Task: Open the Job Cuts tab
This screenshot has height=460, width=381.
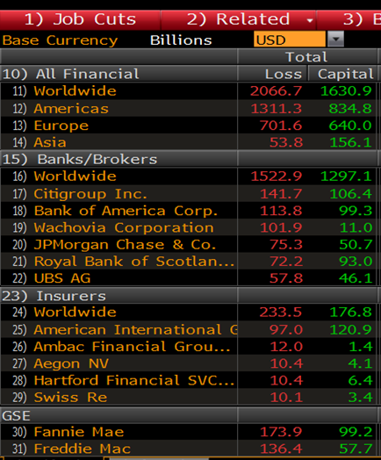Action: click(80, 19)
